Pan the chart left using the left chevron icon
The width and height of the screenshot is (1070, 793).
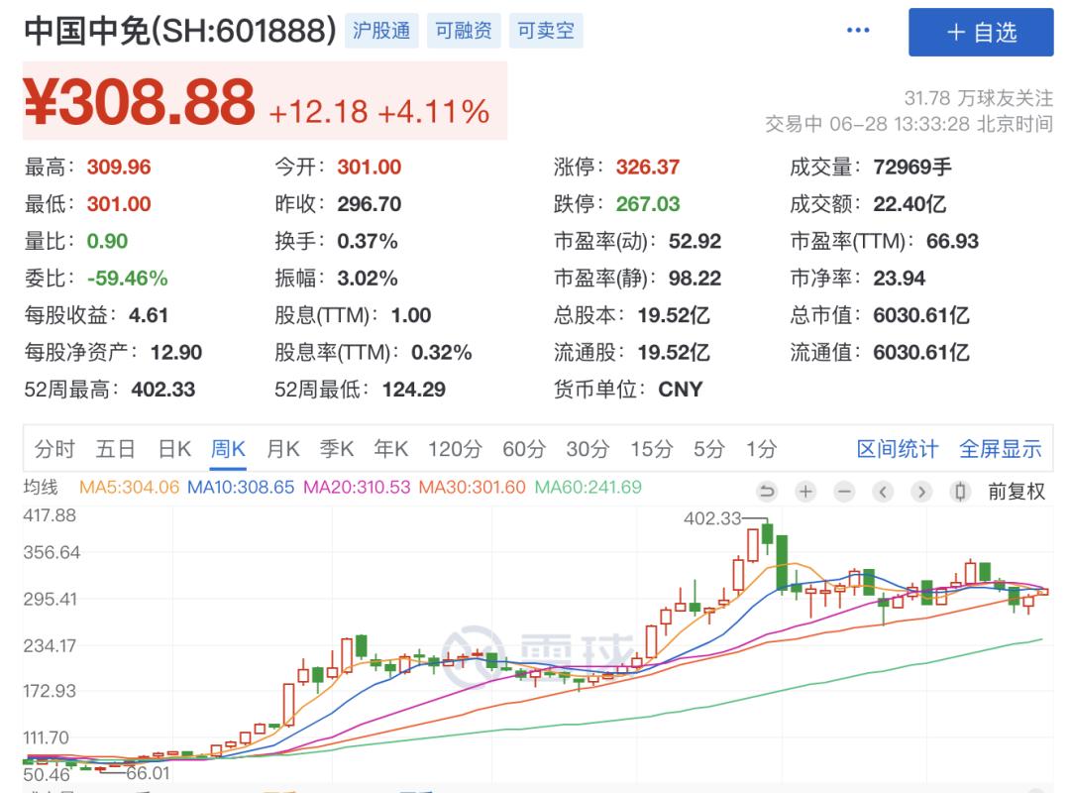click(x=882, y=490)
